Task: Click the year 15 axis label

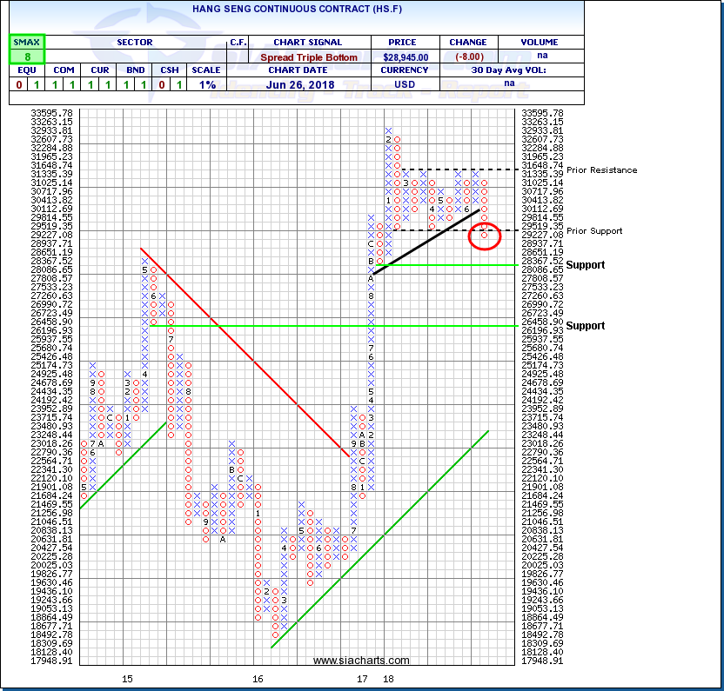Action: (x=127, y=678)
